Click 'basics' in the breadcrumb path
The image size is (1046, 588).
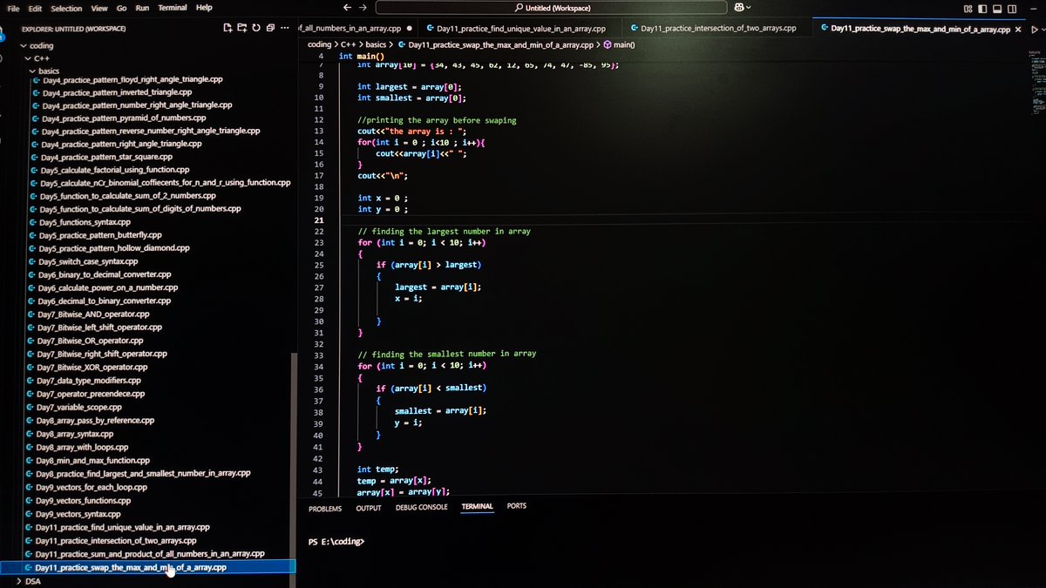tap(377, 44)
